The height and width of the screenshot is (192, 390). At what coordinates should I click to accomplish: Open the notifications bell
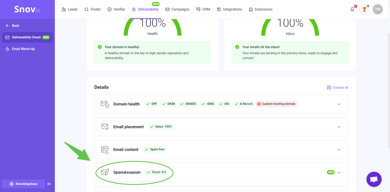(x=352, y=9)
